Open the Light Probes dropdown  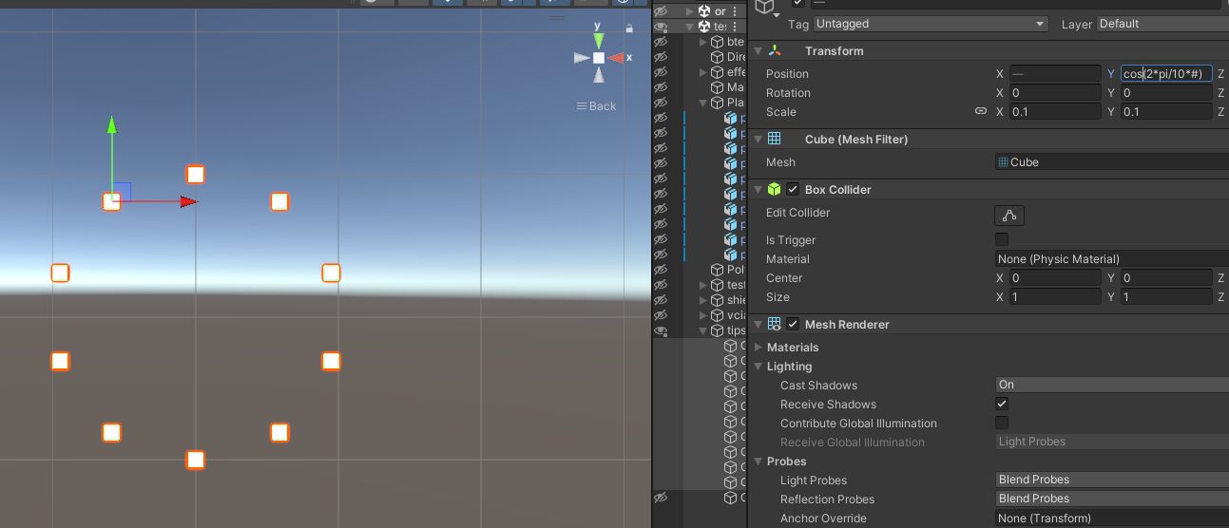tap(1112, 480)
